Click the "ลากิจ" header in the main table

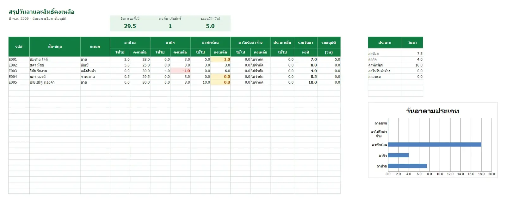click(x=170, y=42)
